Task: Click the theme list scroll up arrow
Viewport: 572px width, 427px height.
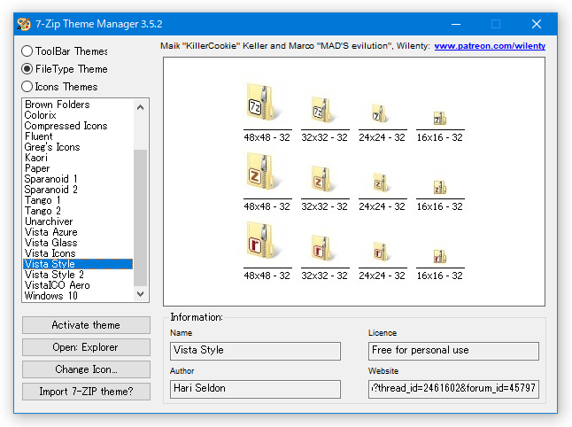Action: (x=141, y=107)
